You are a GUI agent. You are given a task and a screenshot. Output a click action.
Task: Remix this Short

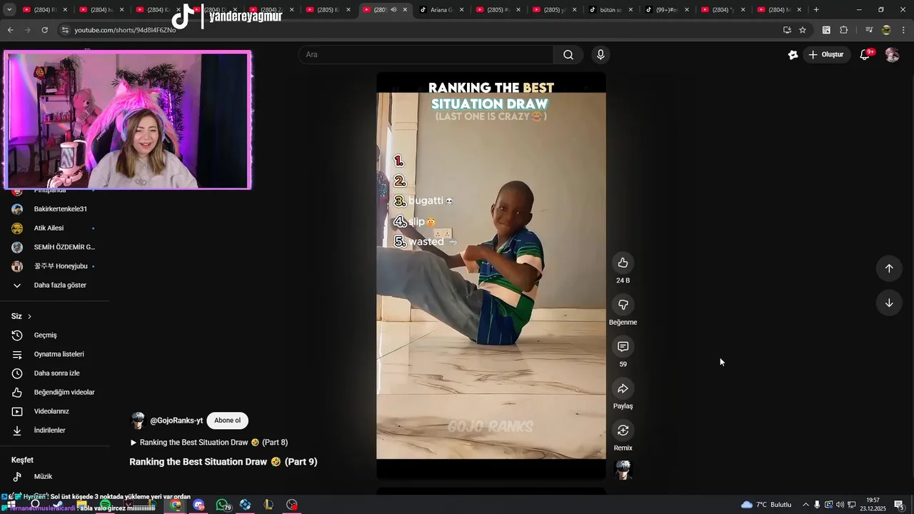pyautogui.click(x=623, y=430)
